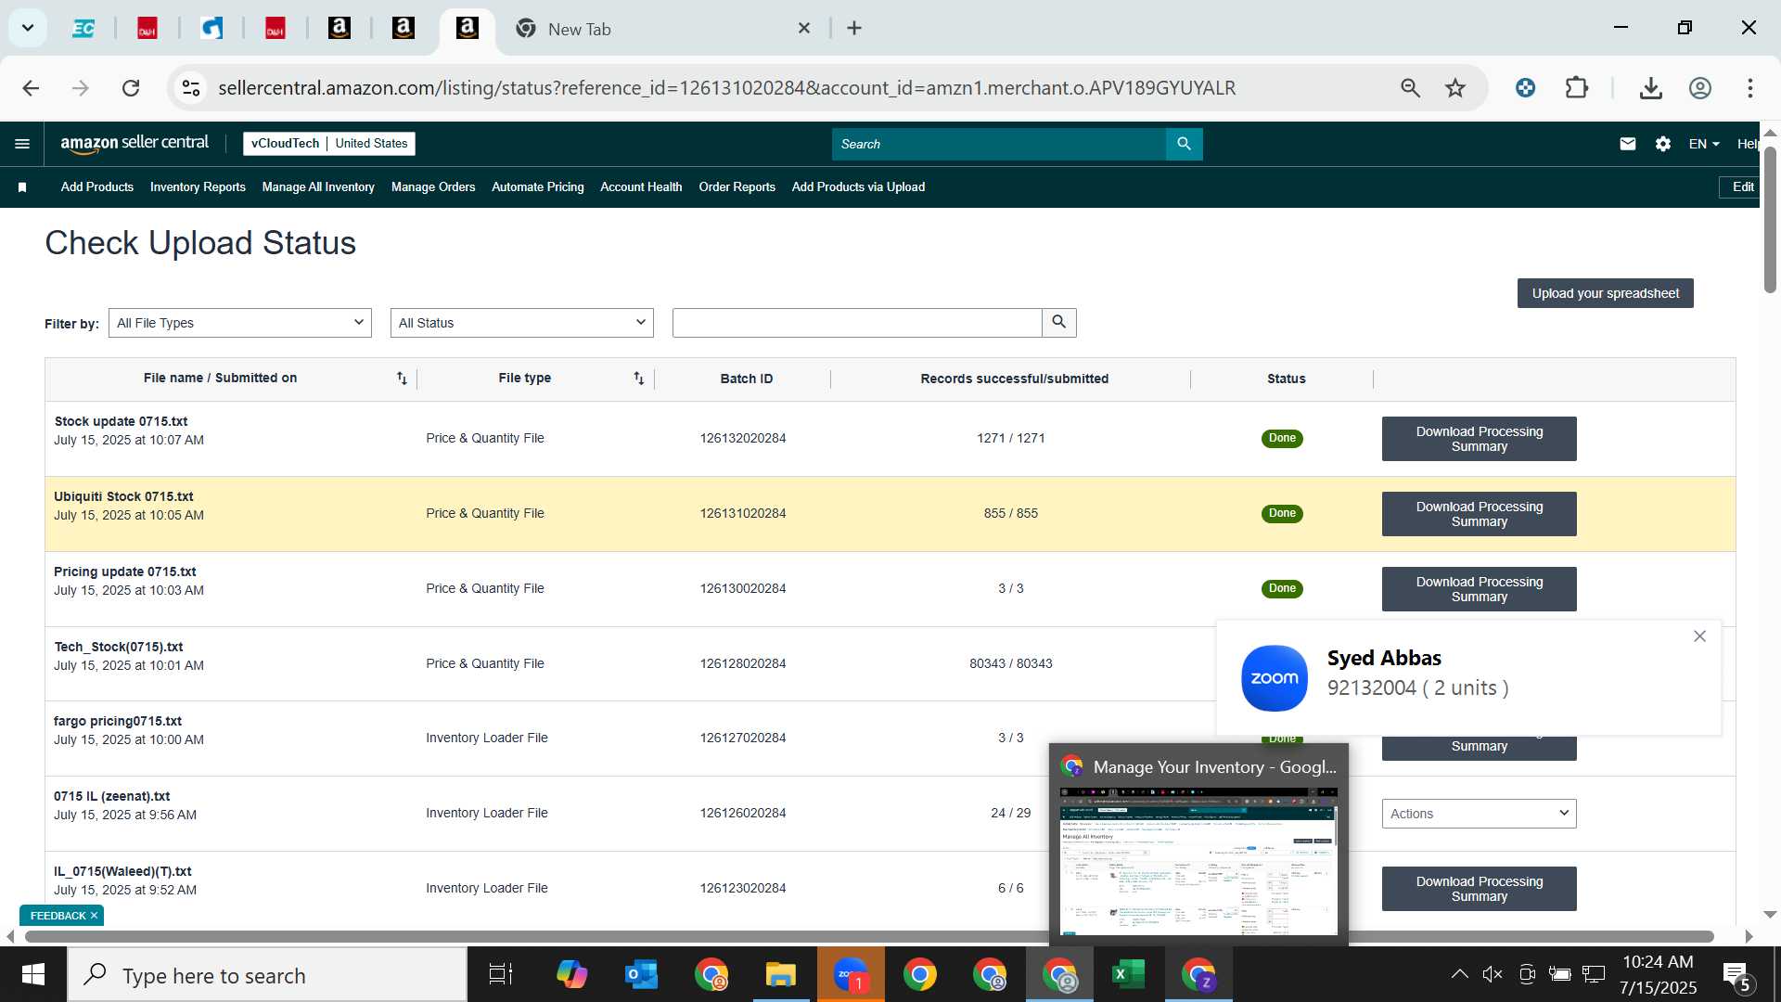Click the FEEDBACK button
This screenshot has height=1002, width=1781.
[58, 916]
